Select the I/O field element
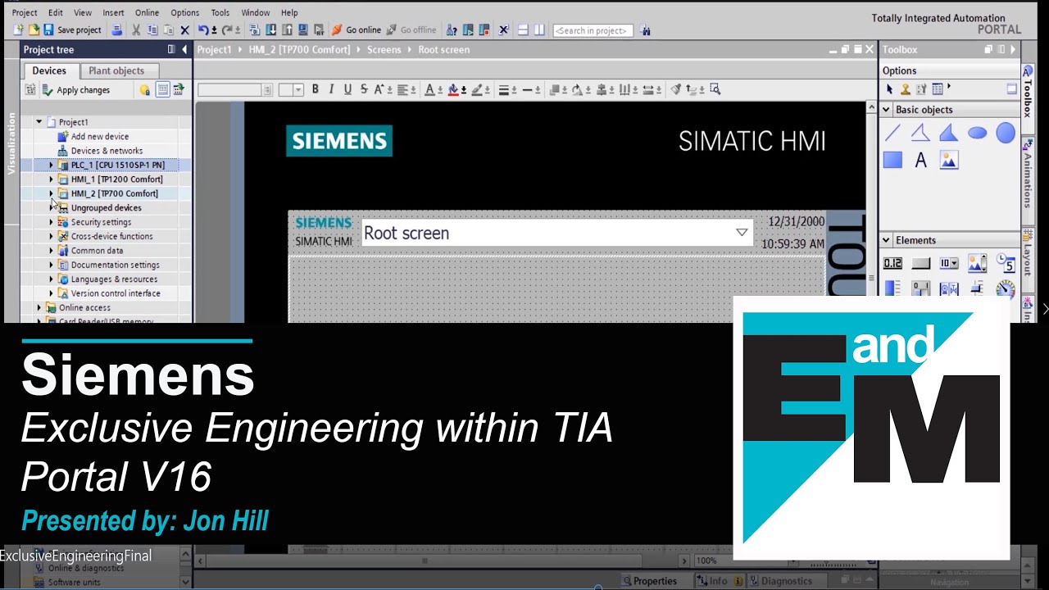Viewport: 1049px width, 590px height. pos(892,264)
